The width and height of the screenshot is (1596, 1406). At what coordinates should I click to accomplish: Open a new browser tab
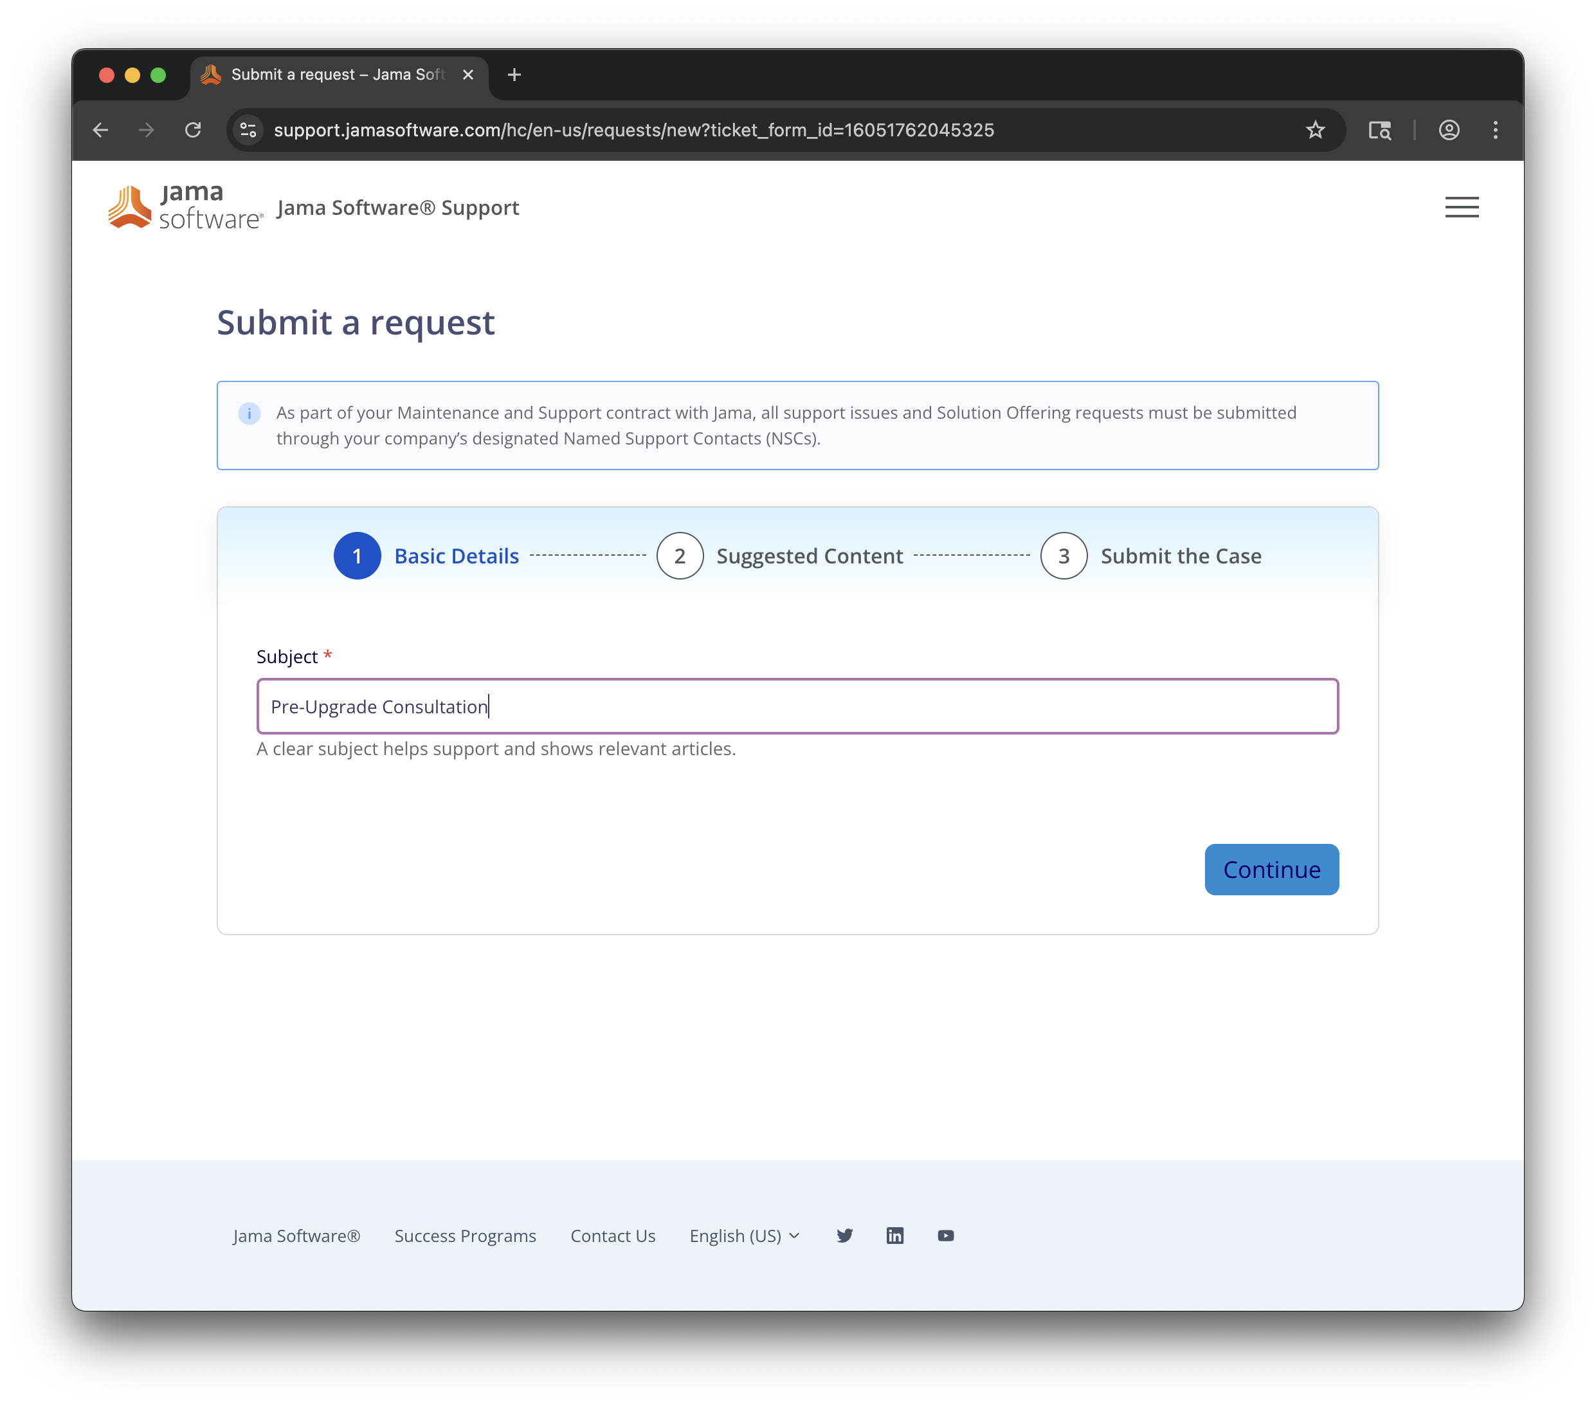[514, 74]
